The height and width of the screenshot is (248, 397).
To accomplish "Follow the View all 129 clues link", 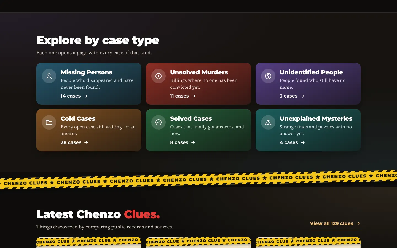I will click(x=335, y=223).
